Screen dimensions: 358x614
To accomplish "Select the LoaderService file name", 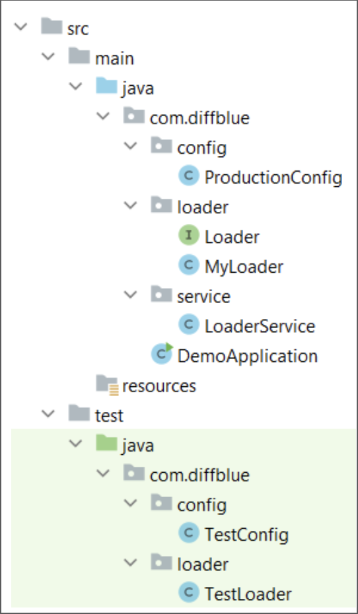I will (x=260, y=326).
